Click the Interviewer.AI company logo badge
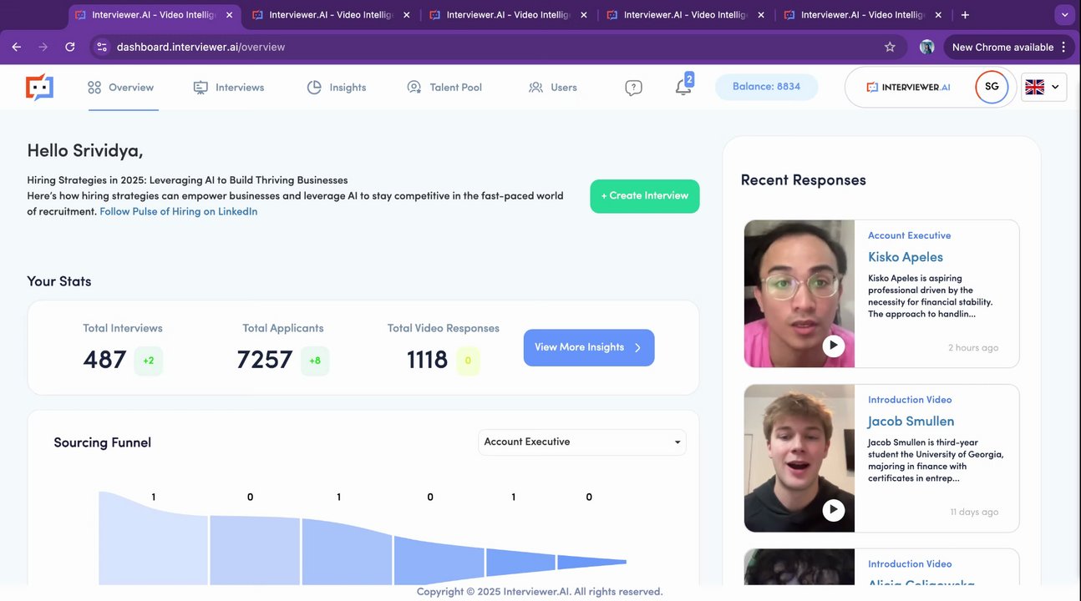 [x=908, y=87]
